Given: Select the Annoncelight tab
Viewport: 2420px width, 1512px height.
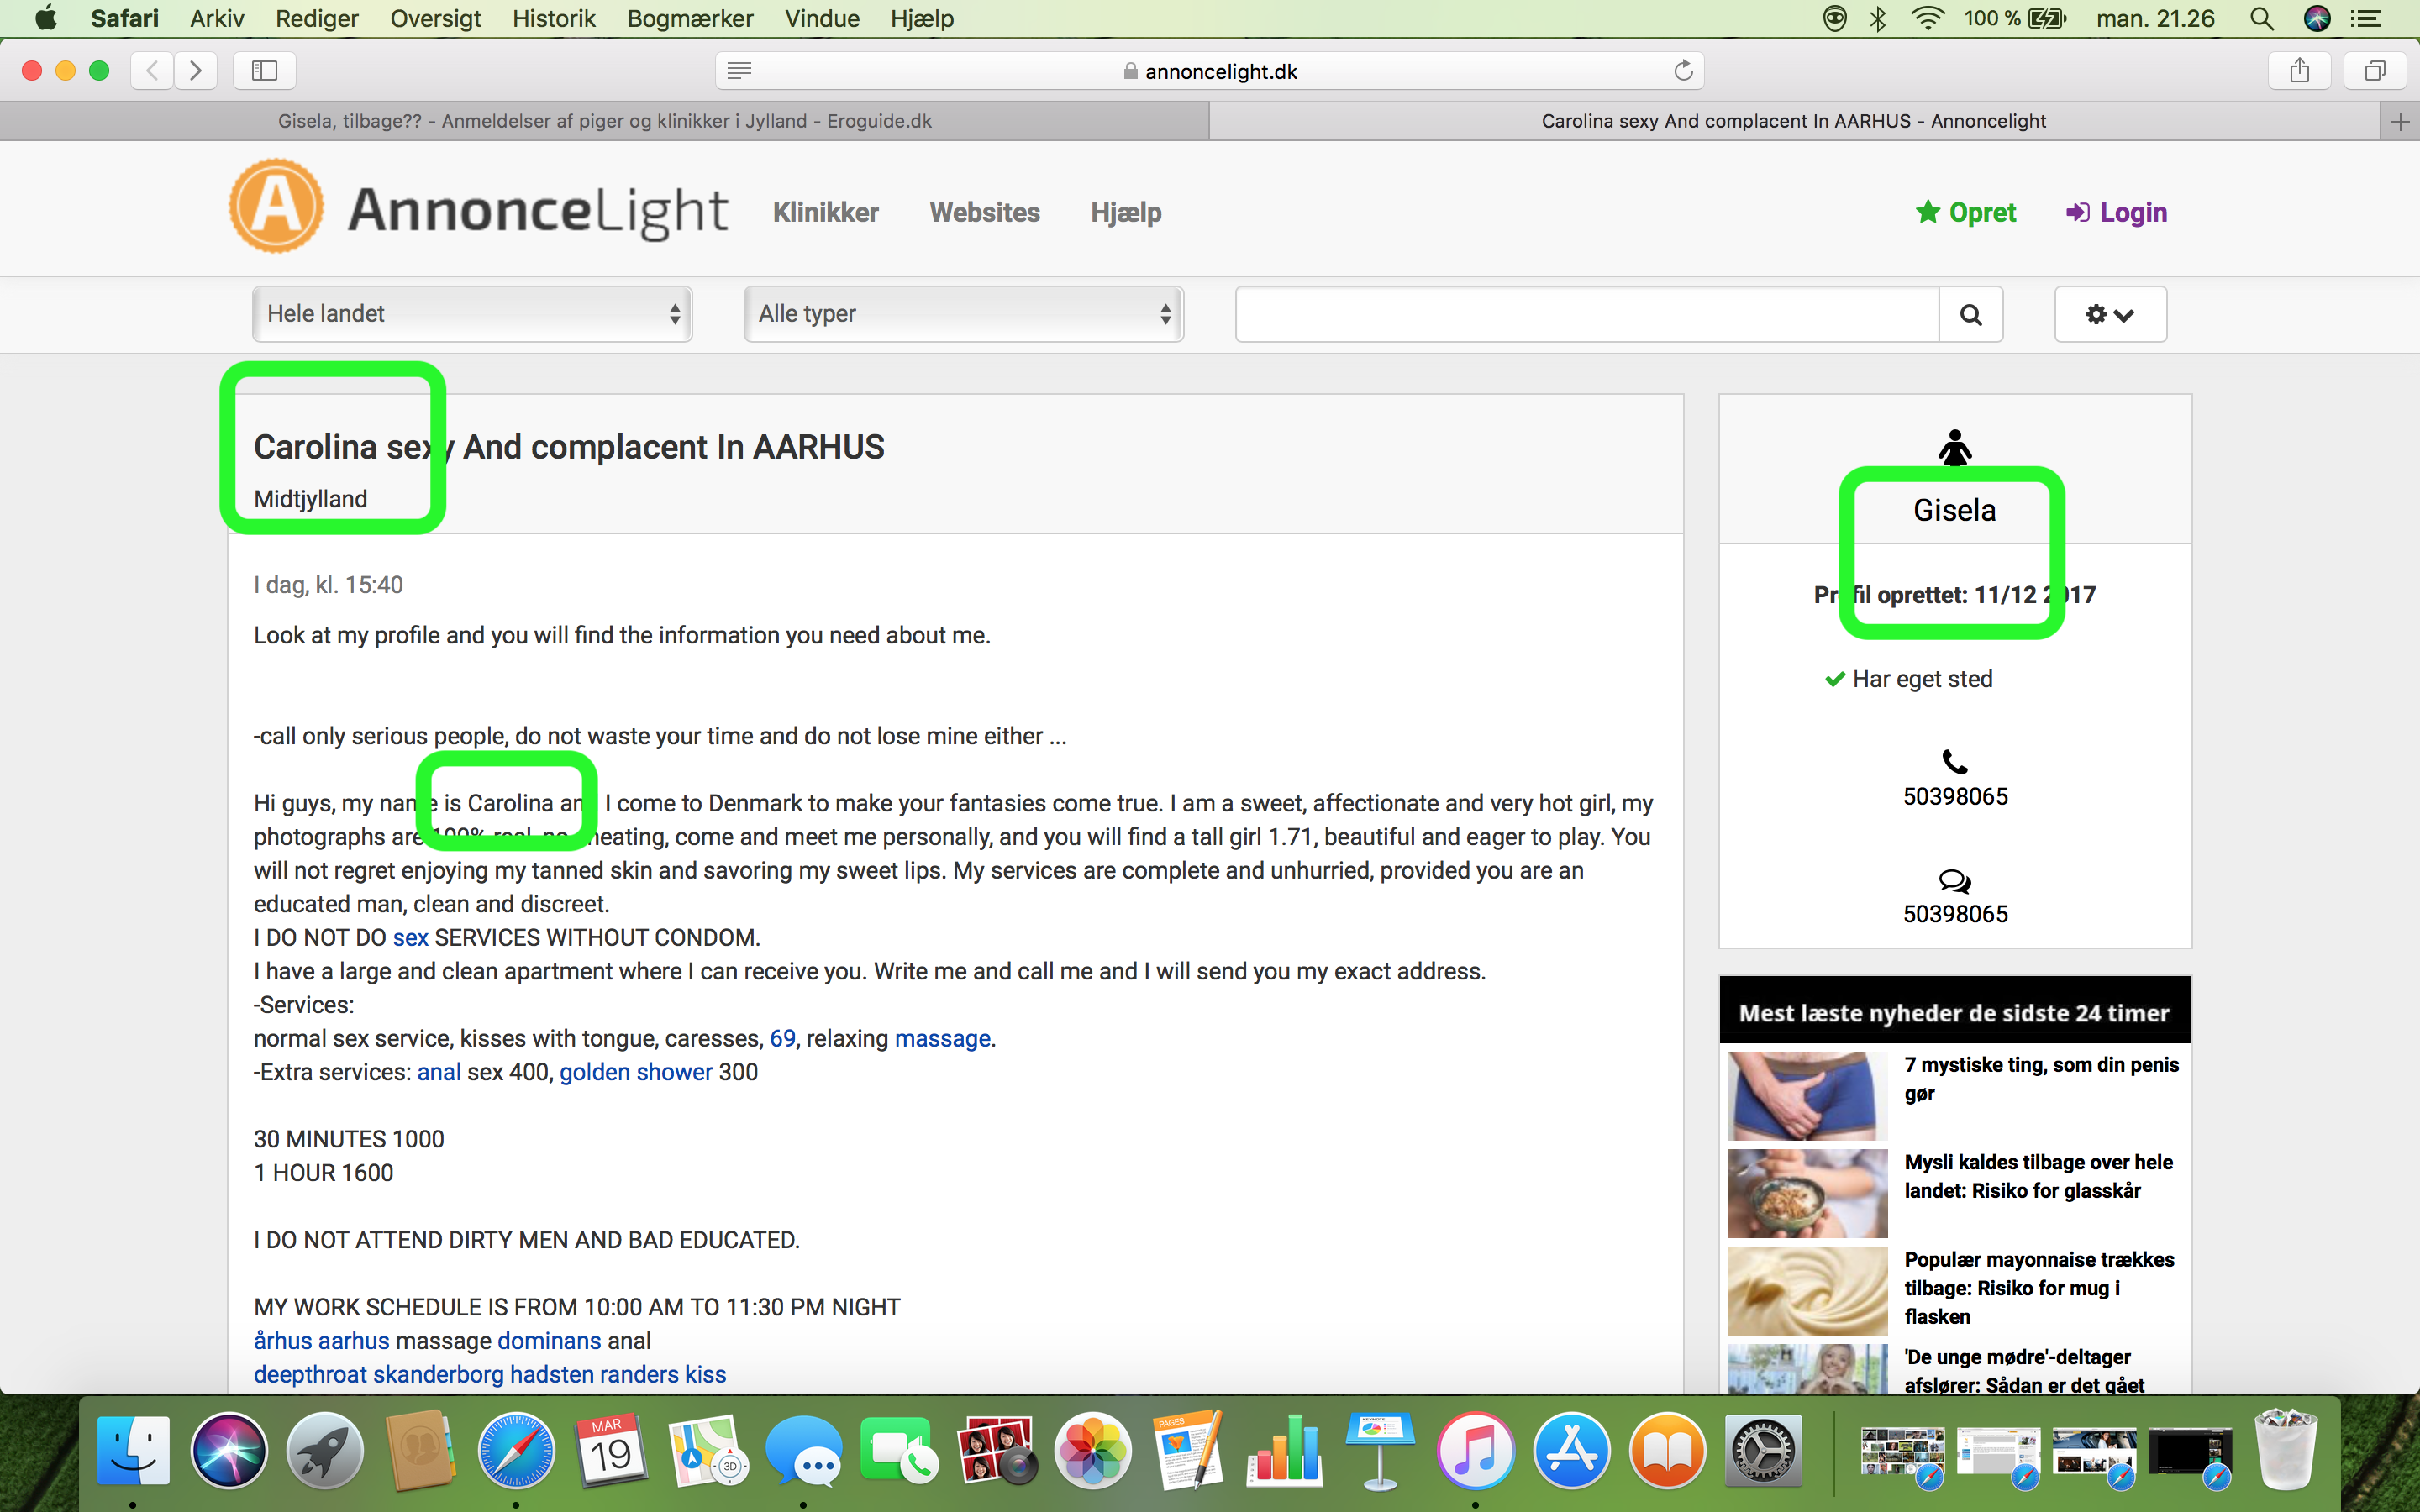Looking at the screenshot, I should (1793, 121).
